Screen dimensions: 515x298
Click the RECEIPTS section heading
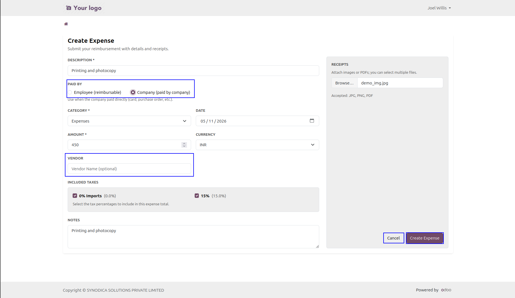[340, 64]
